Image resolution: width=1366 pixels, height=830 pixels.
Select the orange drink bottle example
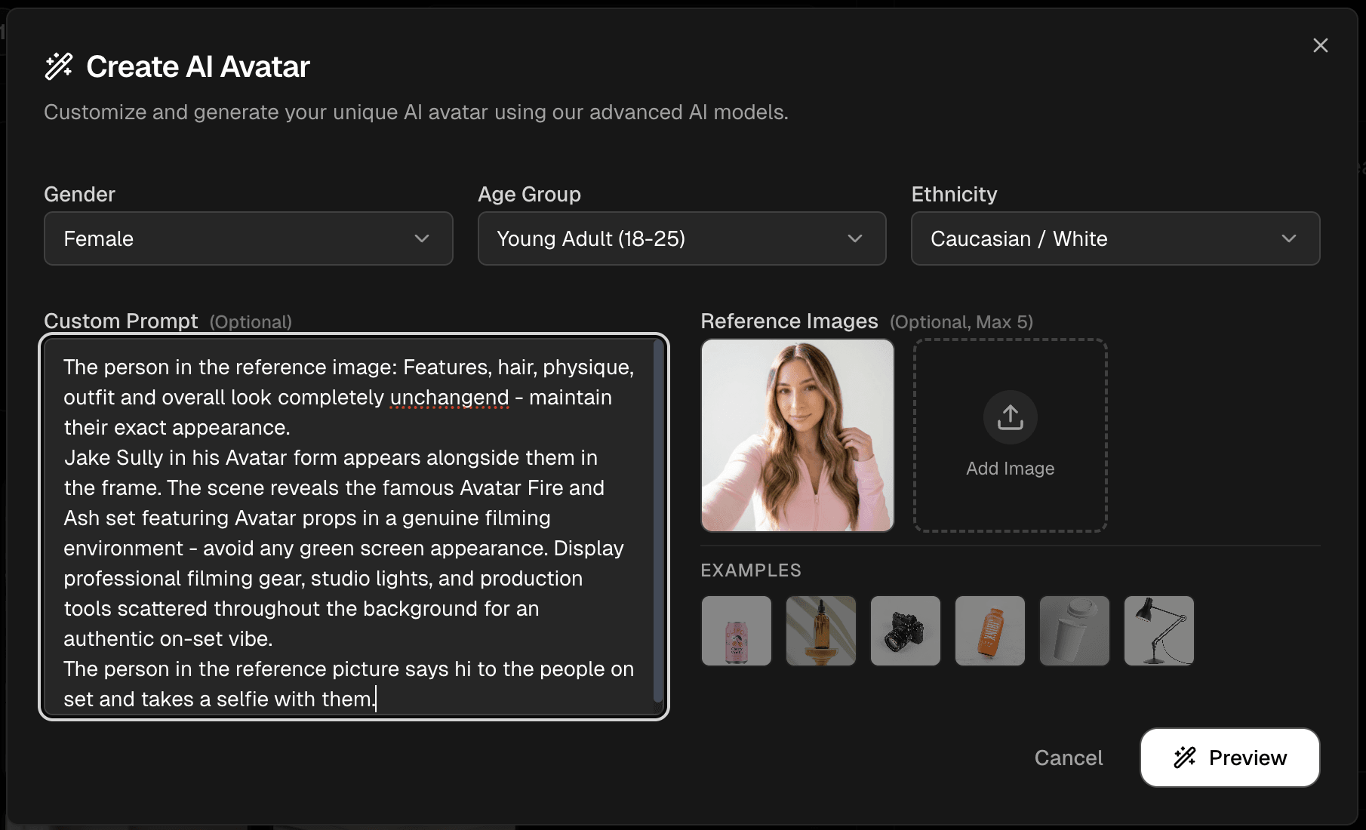(989, 631)
